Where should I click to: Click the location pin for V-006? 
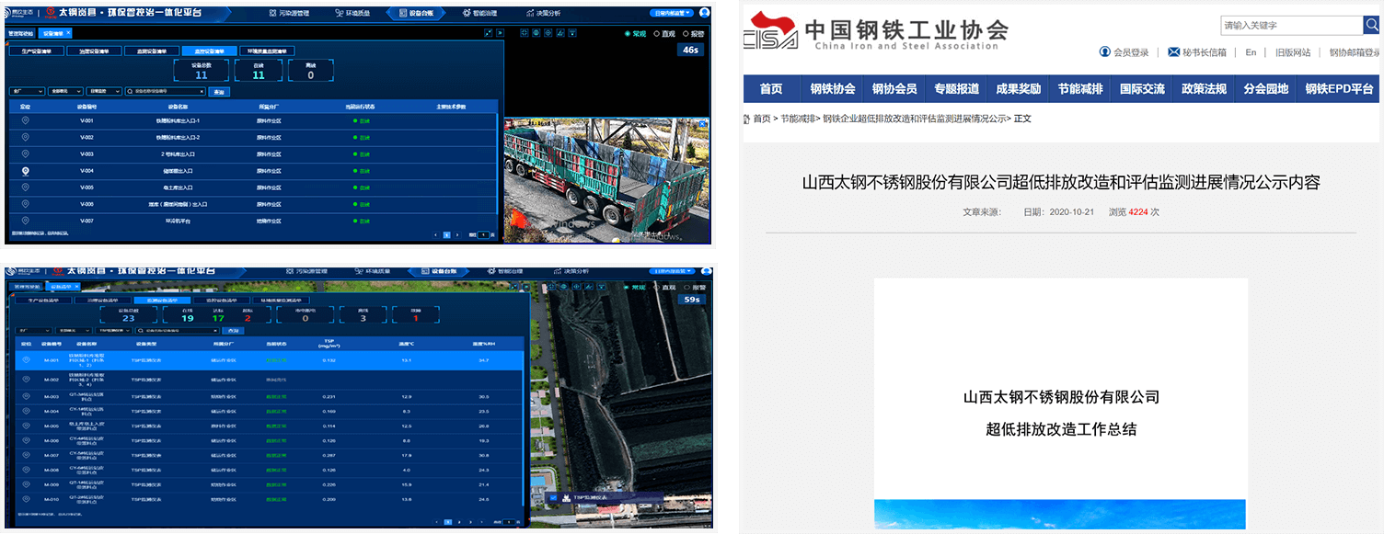26,204
